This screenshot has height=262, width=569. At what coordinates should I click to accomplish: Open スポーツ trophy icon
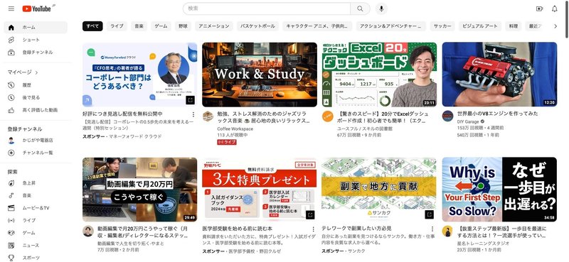tap(11, 258)
